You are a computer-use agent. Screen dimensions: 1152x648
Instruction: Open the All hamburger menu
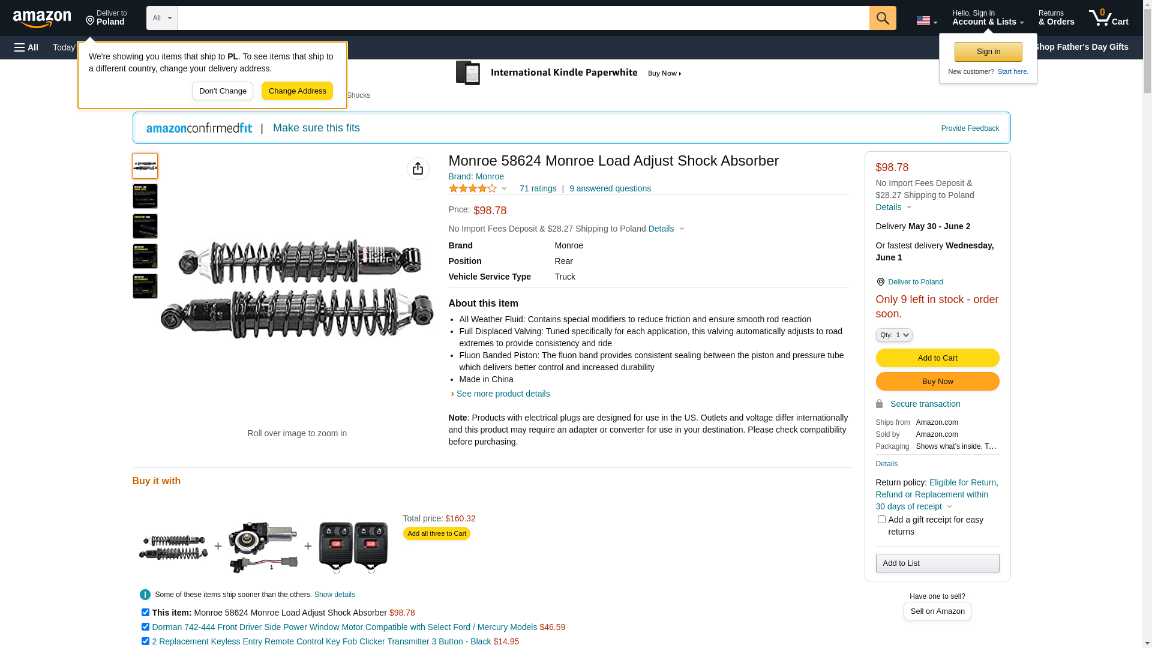pos(26,47)
